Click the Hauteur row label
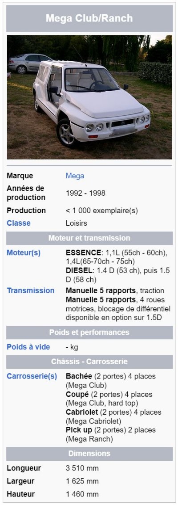 click(x=21, y=494)
